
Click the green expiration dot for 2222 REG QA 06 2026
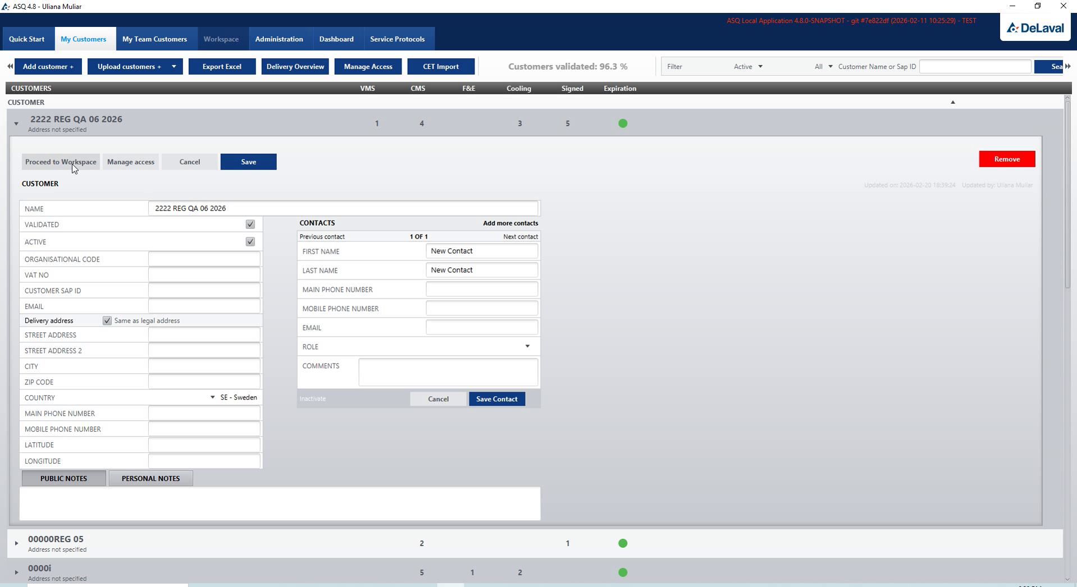(623, 123)
